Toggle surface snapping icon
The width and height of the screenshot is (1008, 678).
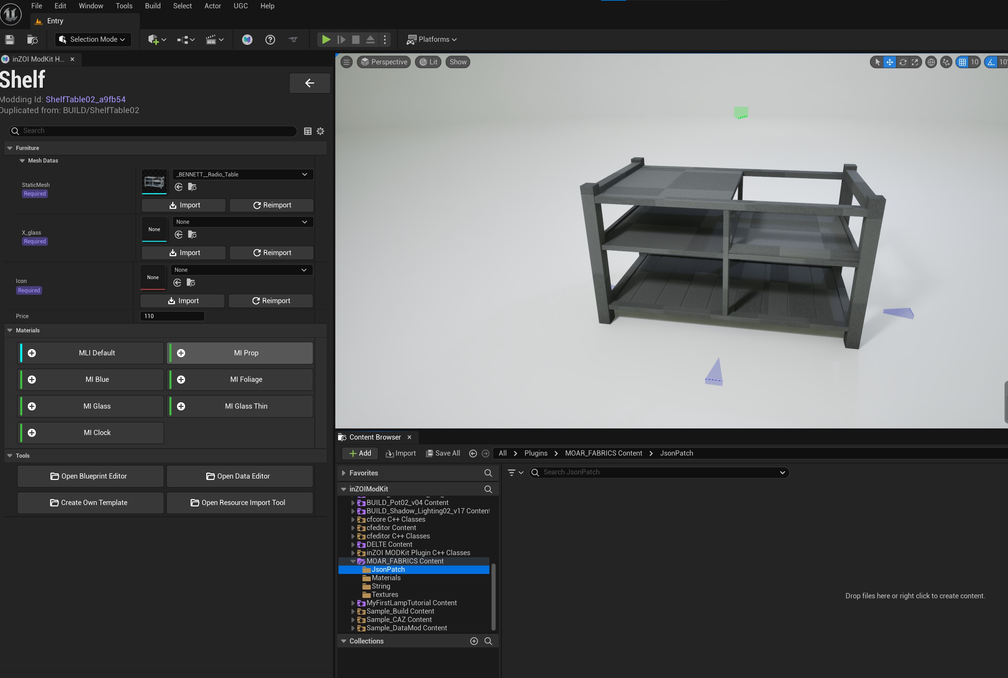point(946,62)
